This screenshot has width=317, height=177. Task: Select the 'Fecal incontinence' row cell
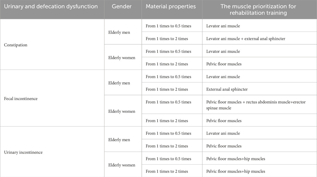point(21,99)
